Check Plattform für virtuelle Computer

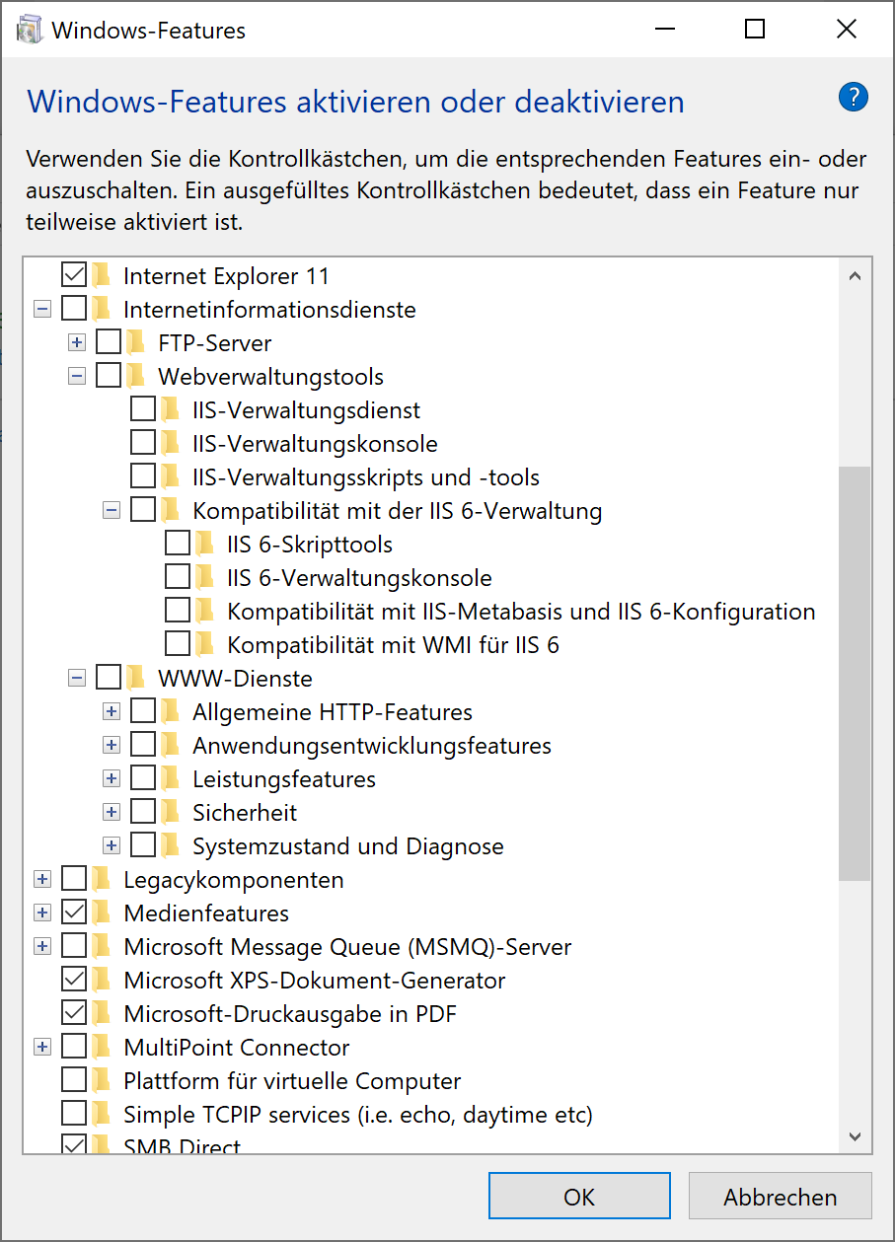pyautogui.click(x=74, y=1081)
